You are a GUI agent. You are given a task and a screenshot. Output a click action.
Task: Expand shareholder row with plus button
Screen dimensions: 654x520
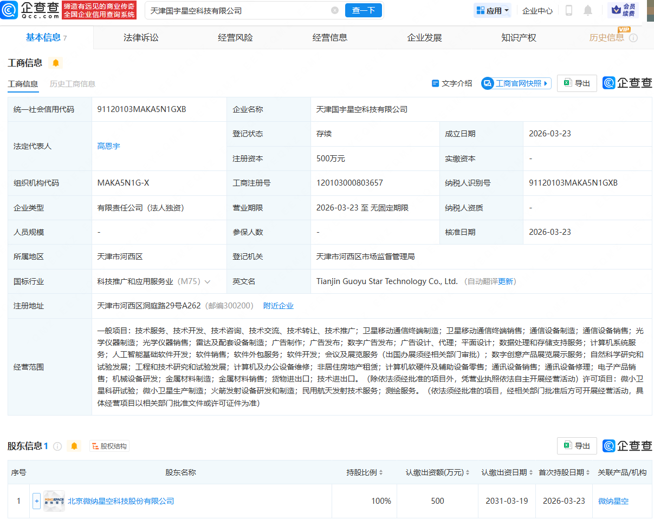[x=37, y=501]
